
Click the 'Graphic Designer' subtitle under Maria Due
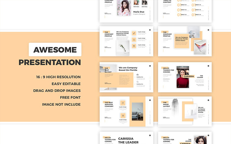click(139, 14)
